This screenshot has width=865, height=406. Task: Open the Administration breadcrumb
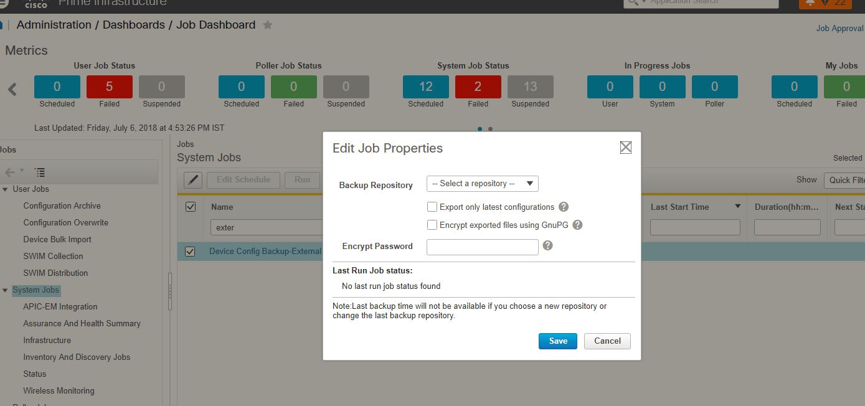click(x=54, y=25)
